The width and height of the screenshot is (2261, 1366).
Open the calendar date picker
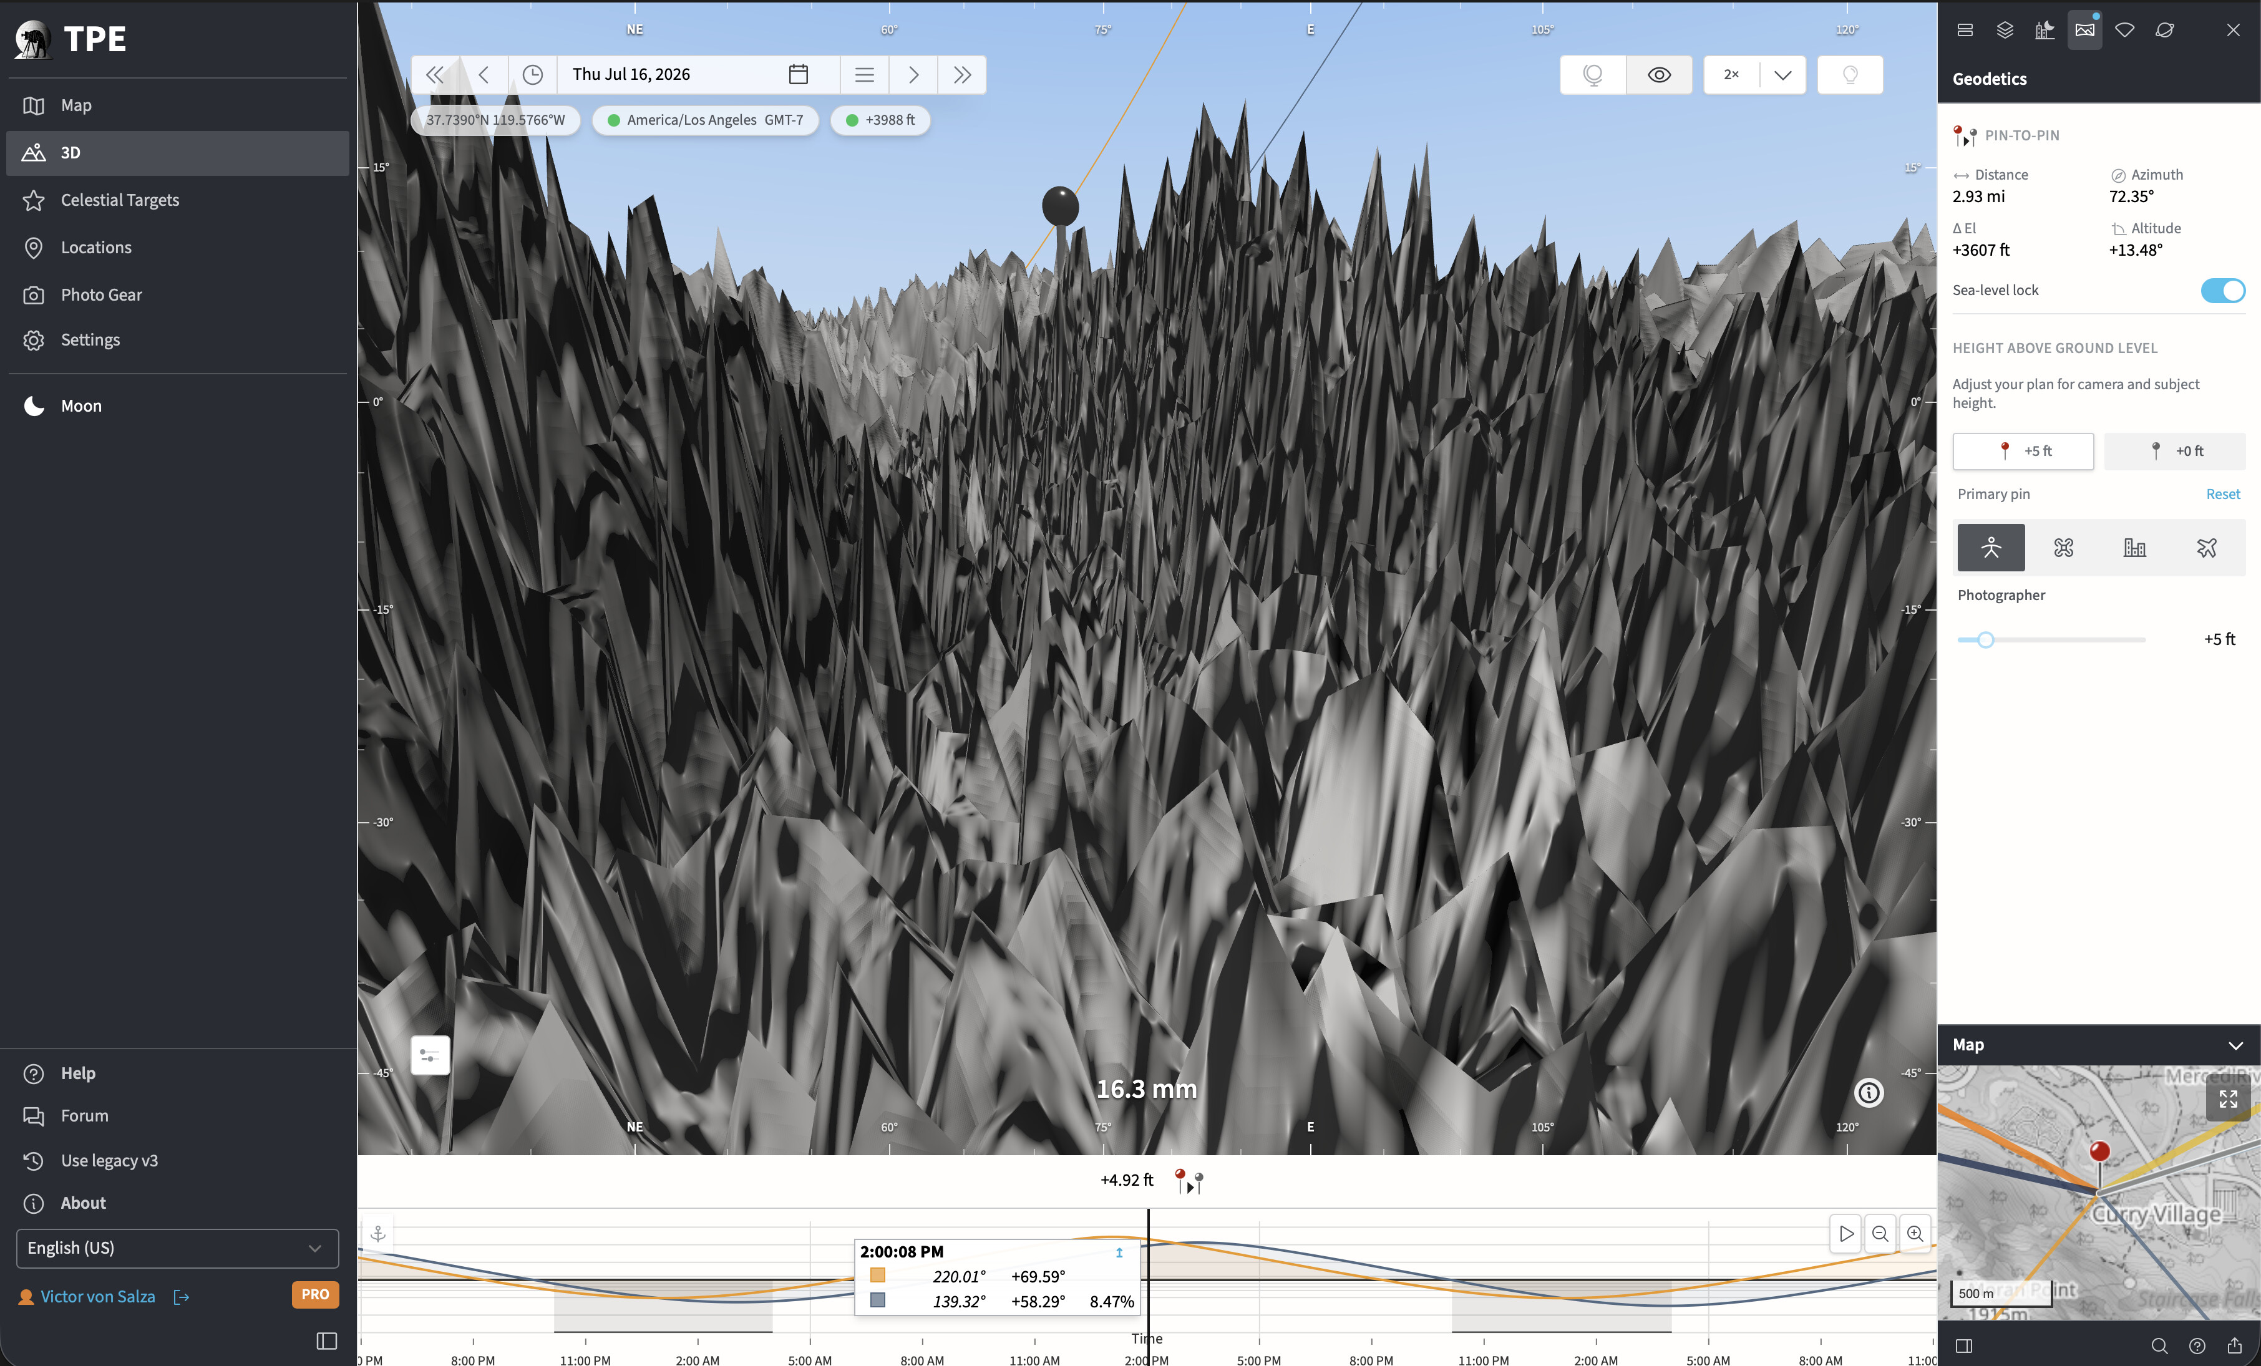coord(799,74)
